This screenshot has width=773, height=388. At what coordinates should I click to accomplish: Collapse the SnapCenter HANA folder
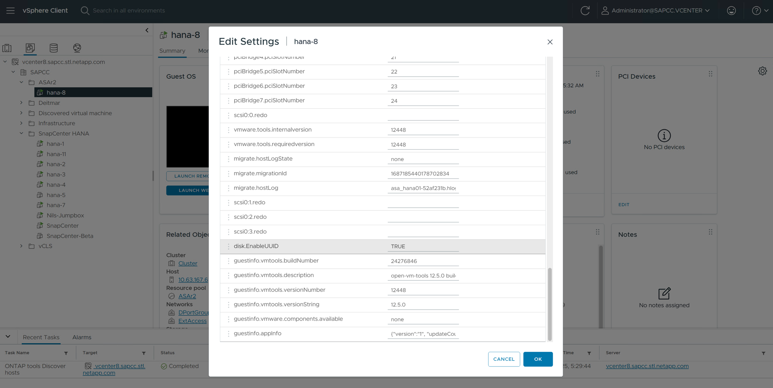tap(21, 134)
